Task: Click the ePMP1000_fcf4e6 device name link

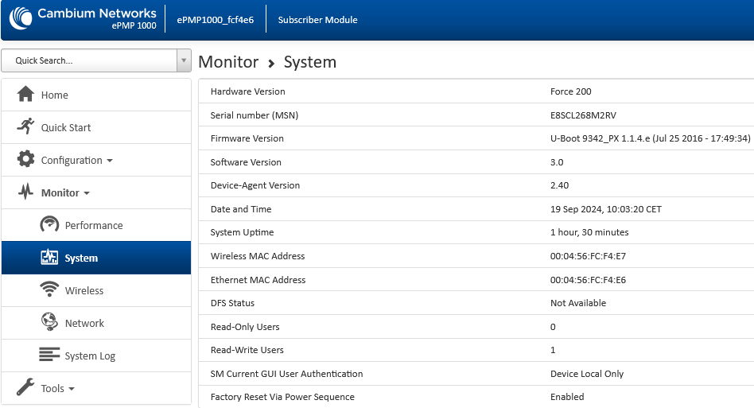Action: [215, 20]
